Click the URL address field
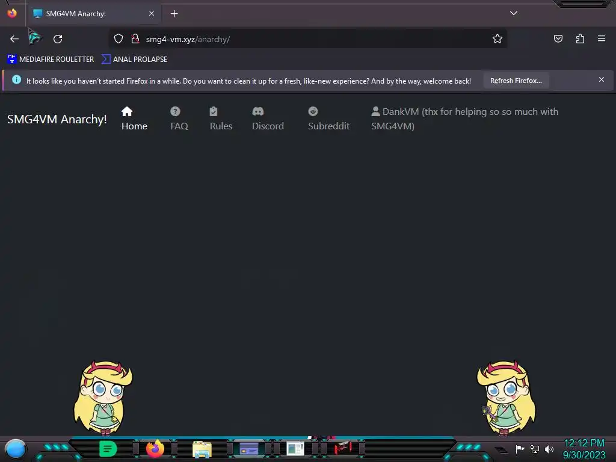 (x=307, y=39)
